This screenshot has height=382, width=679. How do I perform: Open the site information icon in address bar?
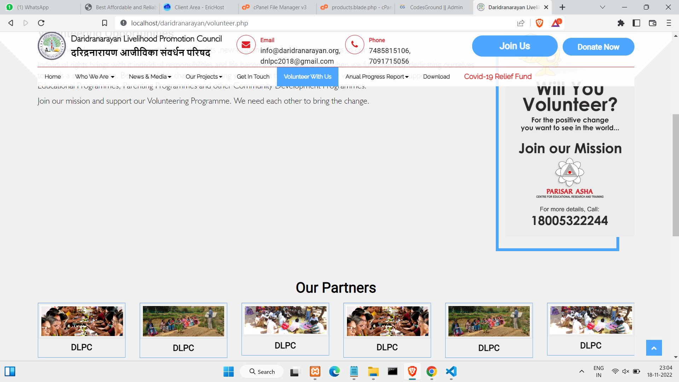[123, 23]
